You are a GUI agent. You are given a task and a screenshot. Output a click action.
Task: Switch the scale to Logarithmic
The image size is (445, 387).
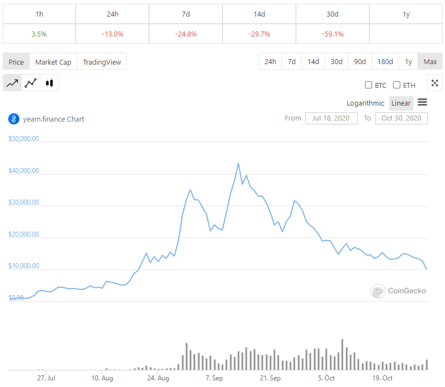click(365, 103)
